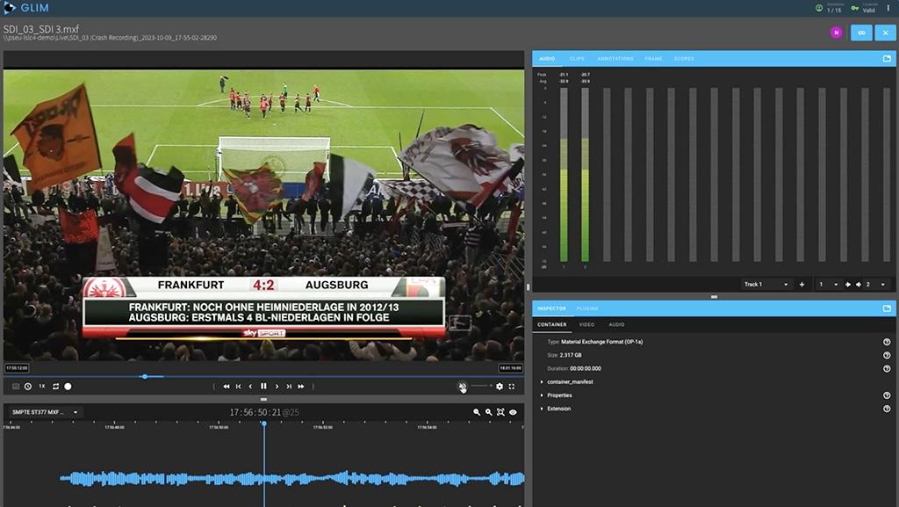
Task: Show help for Duration field
Action: click(887, 369)
